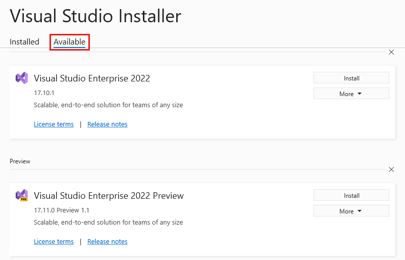The width and height of the screenshot is (405, 260).
Task: Click the Visual Studio Preview PRE logo icon
Action: (22, 195)
